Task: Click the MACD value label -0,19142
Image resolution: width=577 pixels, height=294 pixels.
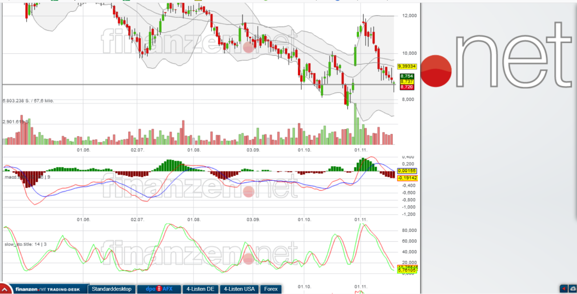Action: (407, 178)
